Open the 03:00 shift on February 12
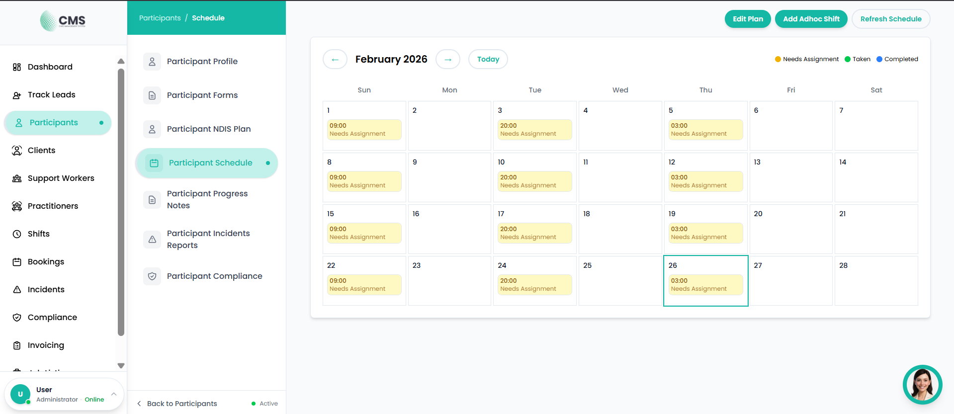Image resolution: width=954 pixels, height=414 pixels. 706,181
